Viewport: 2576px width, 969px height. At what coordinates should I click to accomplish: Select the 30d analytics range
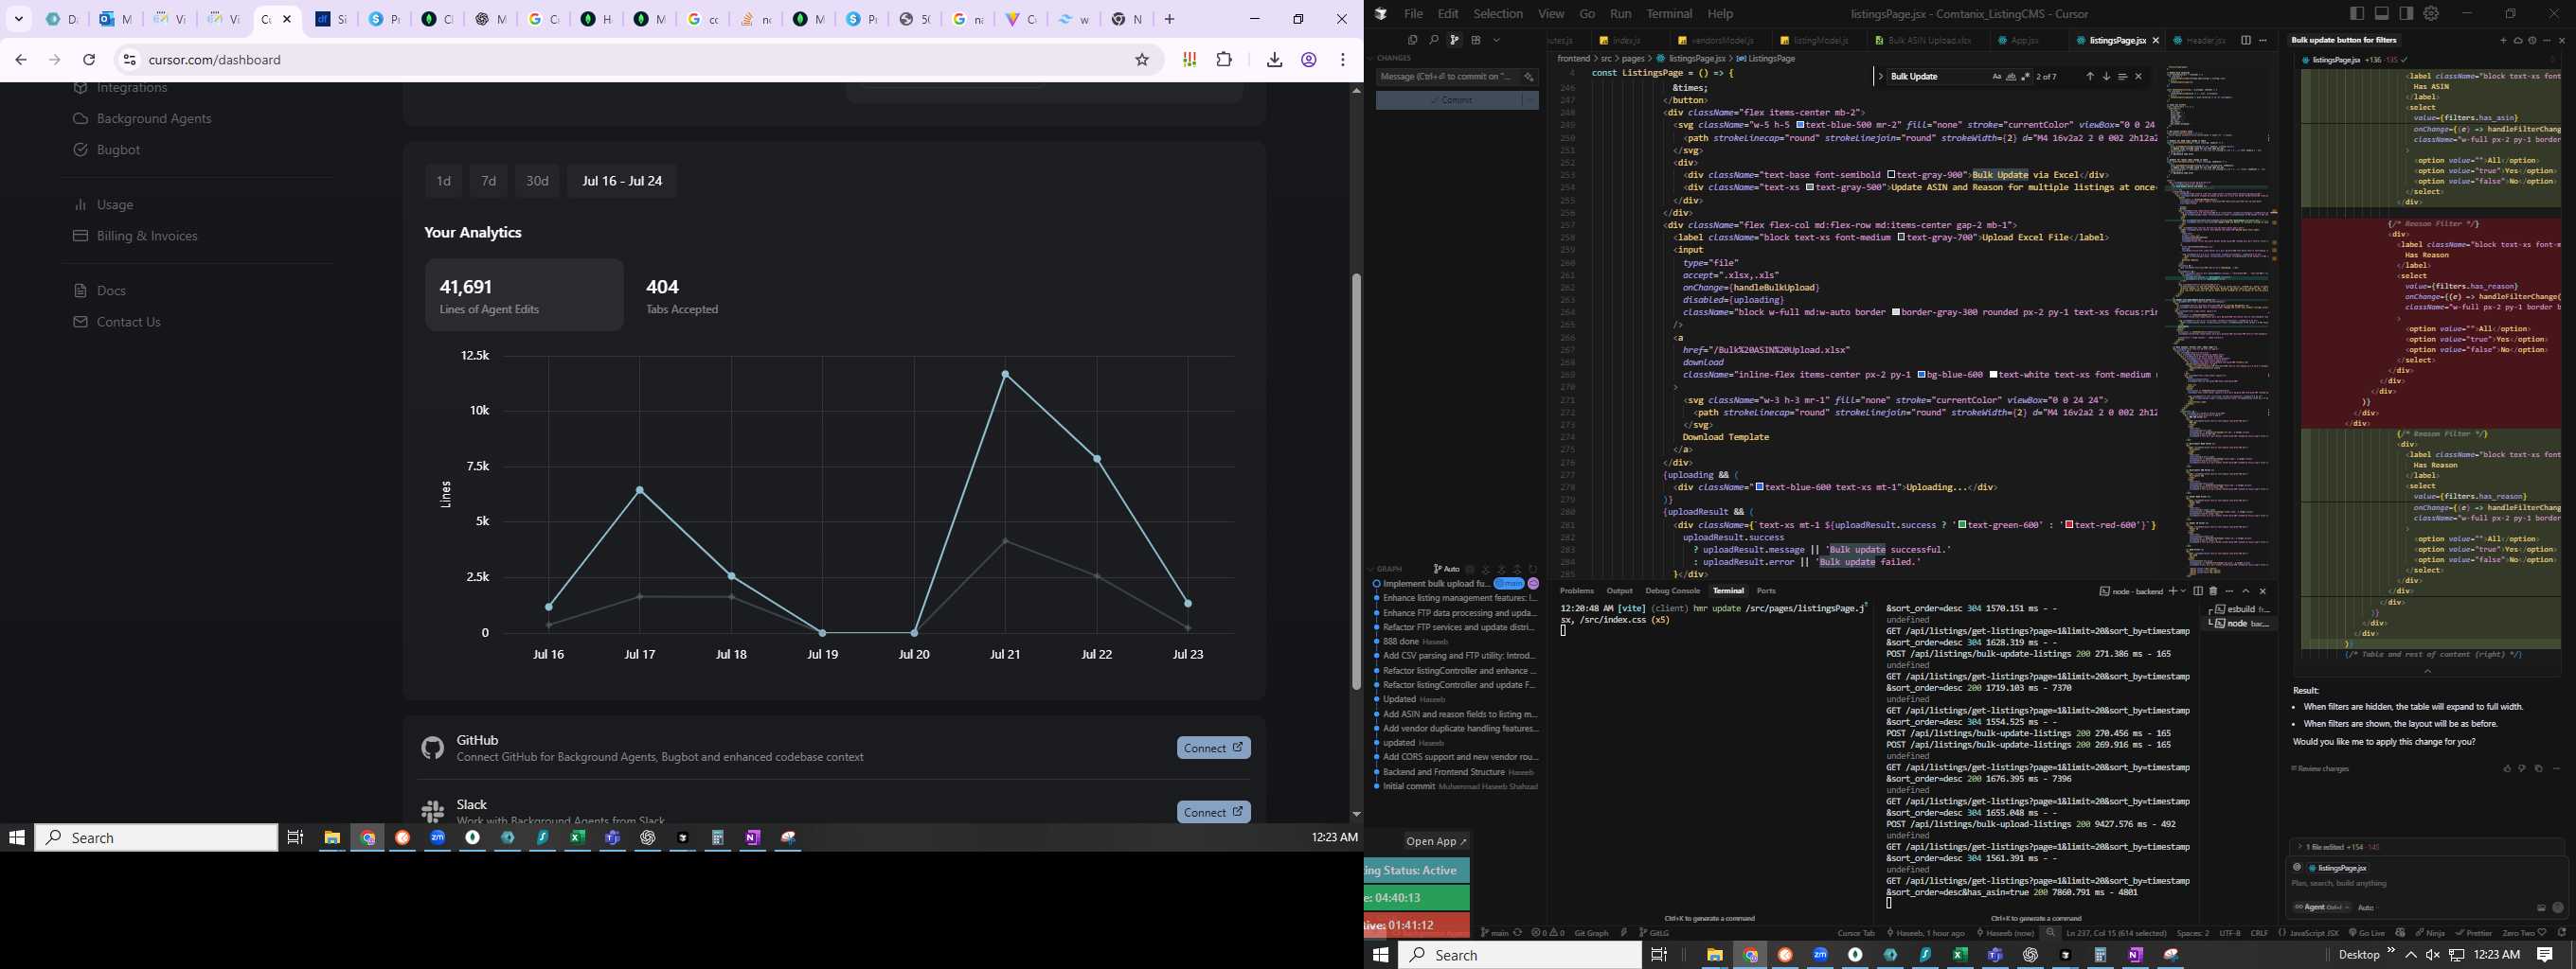coord(537,181)
